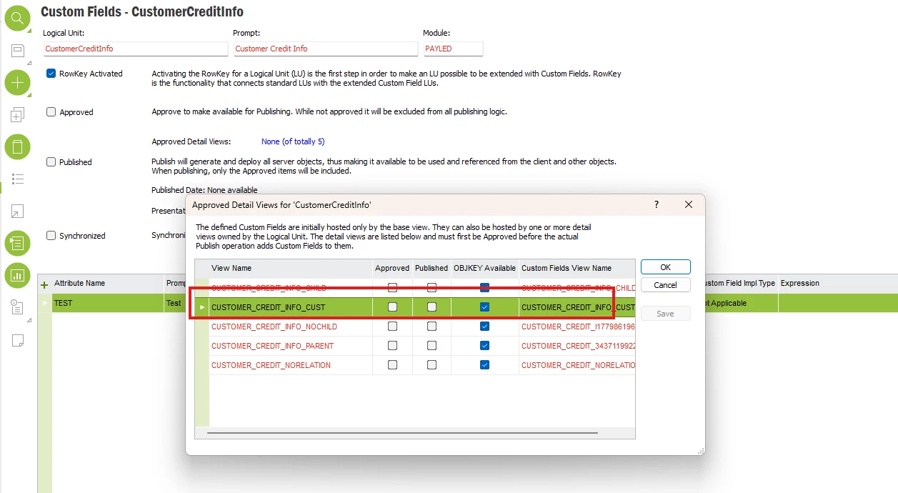Select the CUSTOMER_CREDIT_INFO_PARENT view name

click(x=291, y=346)
